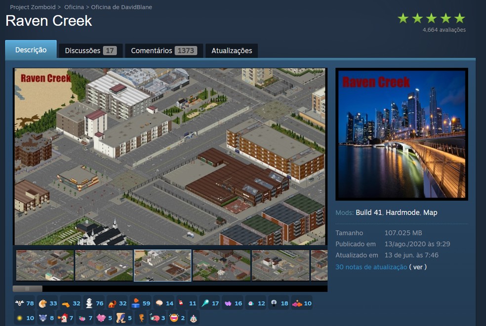Click the award icon with count 12
The height and width of the screenshot is (326, 486).
(256, 303)
